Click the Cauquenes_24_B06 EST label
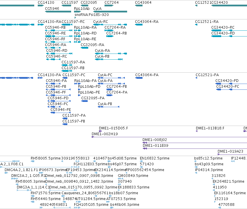 [x=77, y=193]
